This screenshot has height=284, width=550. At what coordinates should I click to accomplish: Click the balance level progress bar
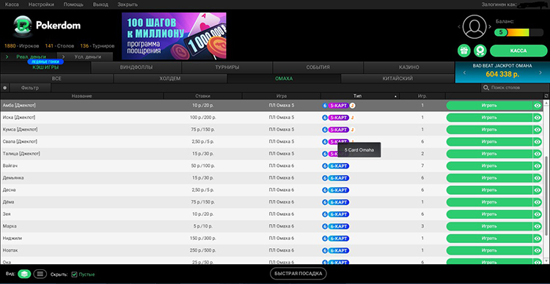point(518,32)
